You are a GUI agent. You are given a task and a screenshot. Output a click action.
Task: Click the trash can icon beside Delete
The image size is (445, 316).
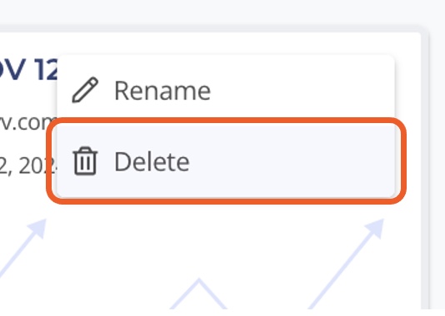[85, 160]
